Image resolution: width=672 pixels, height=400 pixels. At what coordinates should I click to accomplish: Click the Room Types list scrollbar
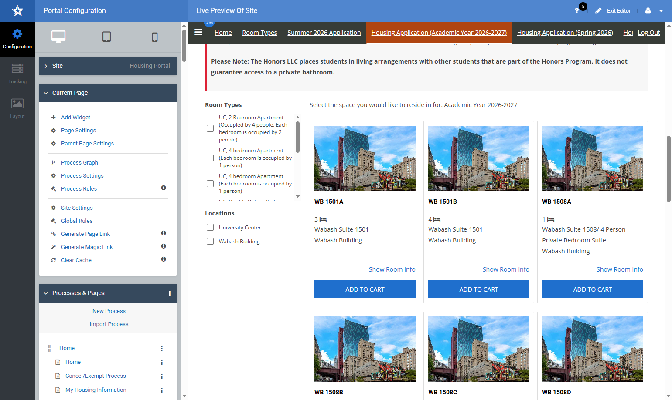click(x=298, y=137)
